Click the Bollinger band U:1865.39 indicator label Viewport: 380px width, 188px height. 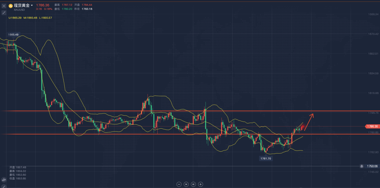14,18
